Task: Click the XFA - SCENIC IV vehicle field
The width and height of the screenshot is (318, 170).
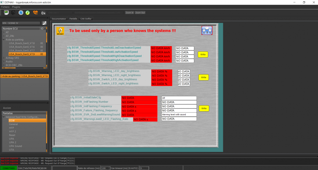Action: 21,23
